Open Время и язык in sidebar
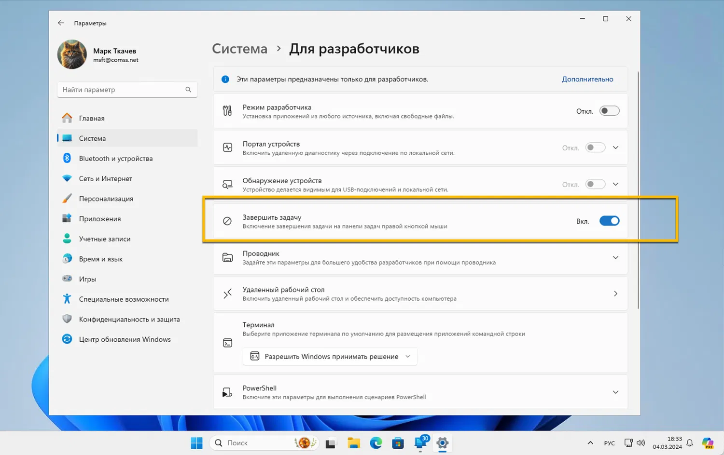The height and width of the screenshot is (455, 724). tap(127, 259)
